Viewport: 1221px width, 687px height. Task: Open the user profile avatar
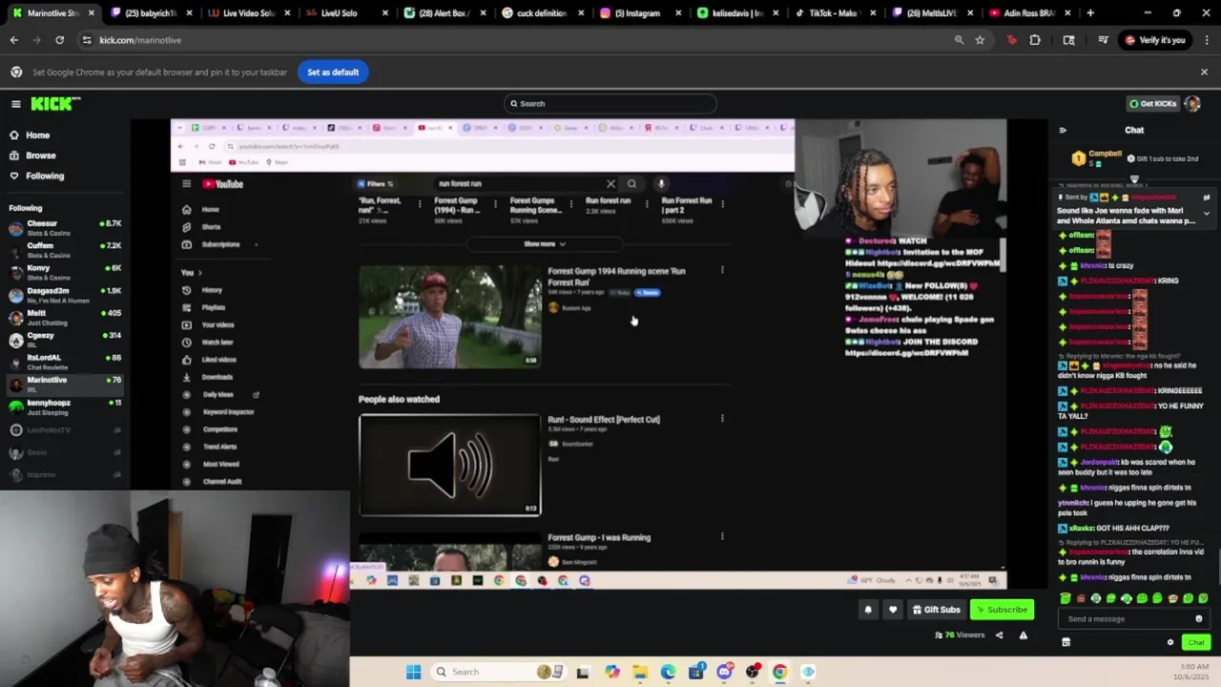[1192, 104]
